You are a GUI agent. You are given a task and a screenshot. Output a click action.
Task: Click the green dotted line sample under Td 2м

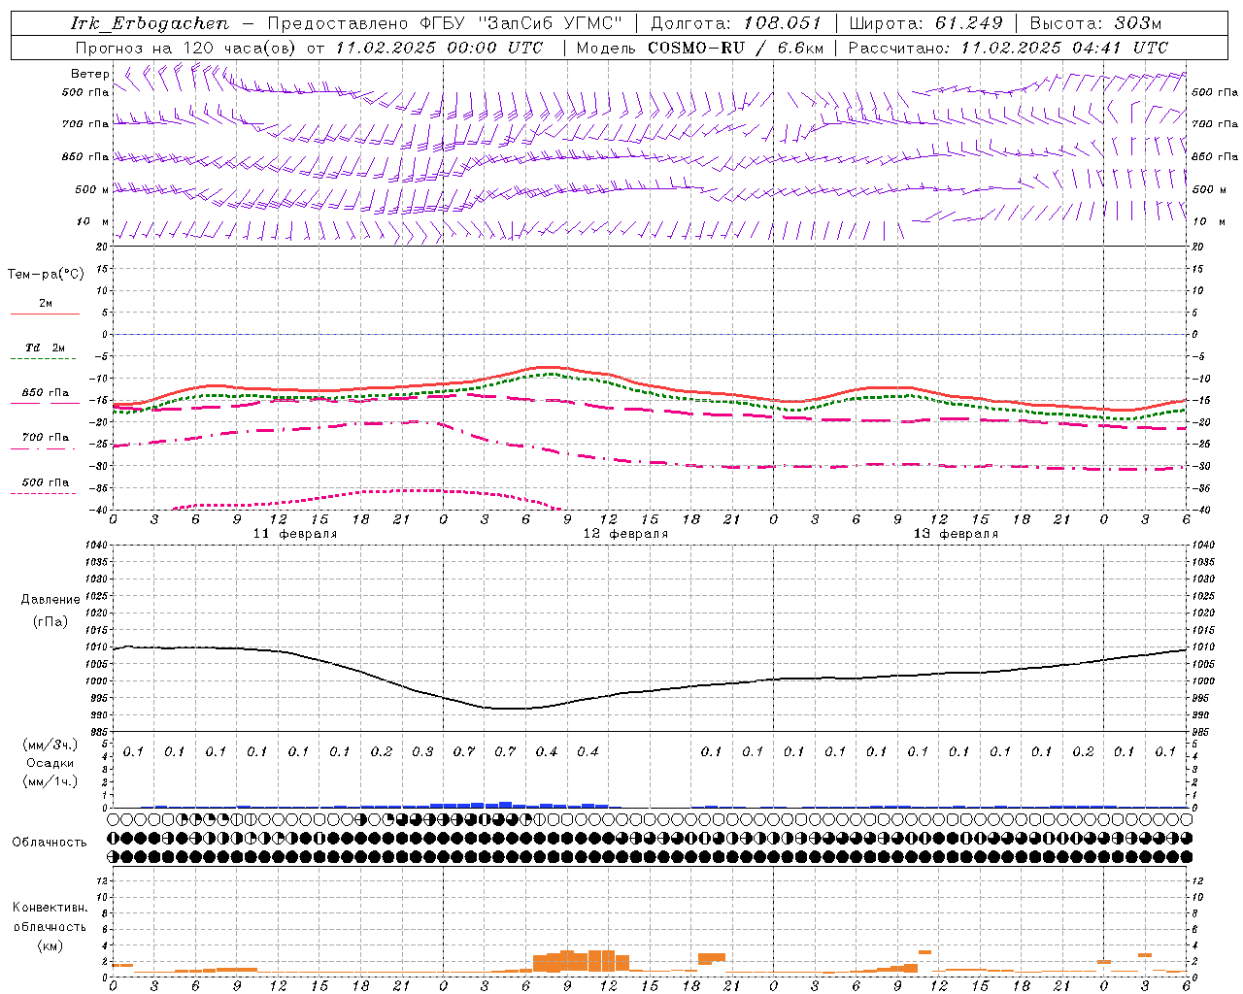click(x=43, y=359)
